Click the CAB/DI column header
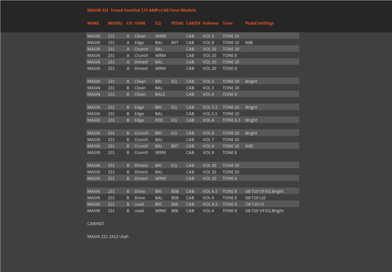 pyautogui.click(x=193, y=23)
